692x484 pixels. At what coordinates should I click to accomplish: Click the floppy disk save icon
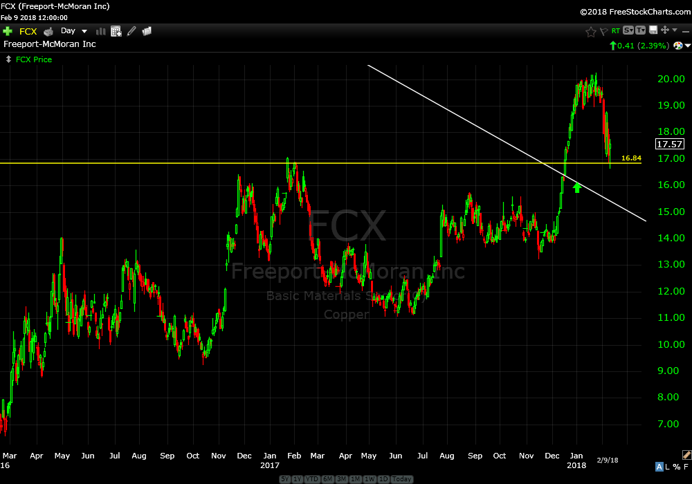coord(653,30)
